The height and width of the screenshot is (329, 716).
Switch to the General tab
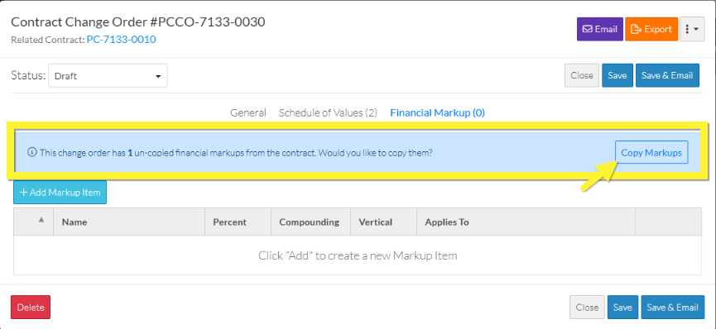pos(248,112)
